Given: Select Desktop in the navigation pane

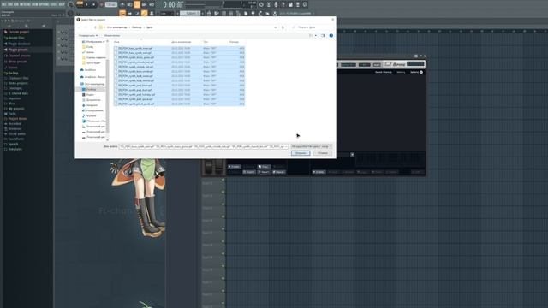Looking at the screenshot, I should click(x=92, y=89).
